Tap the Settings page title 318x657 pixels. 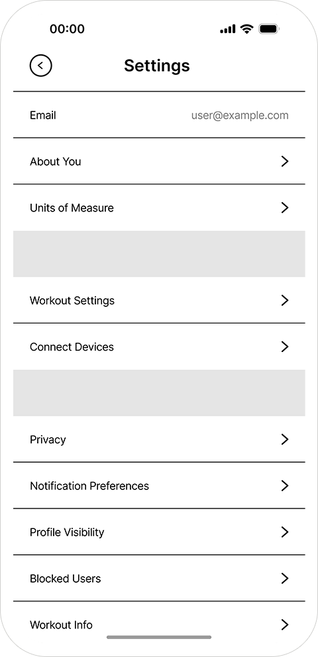[x=157, y=66]
